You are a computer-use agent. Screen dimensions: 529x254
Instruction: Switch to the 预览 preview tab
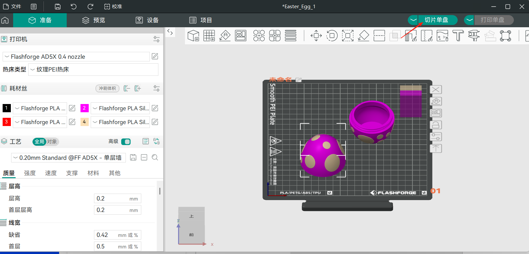coord(93,20)
